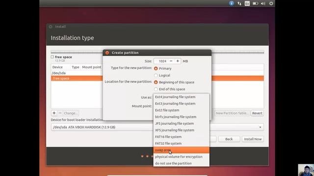
Task: Select swap area option
Action: 181,150
